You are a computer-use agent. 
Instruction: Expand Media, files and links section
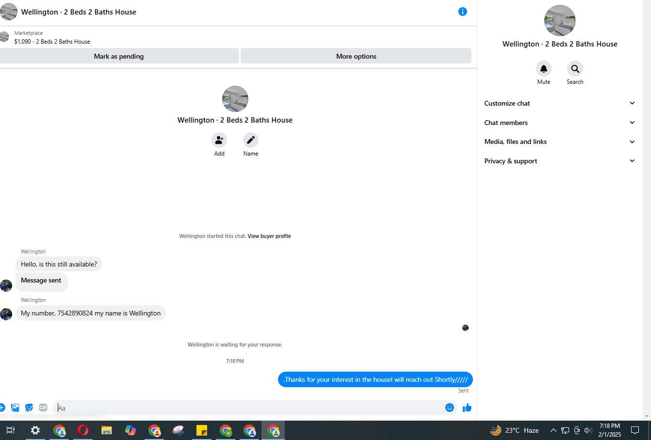(560, 141)
